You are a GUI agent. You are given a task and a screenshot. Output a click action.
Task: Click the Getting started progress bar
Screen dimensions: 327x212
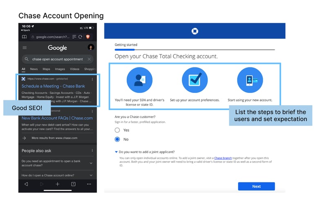(195, 49)
